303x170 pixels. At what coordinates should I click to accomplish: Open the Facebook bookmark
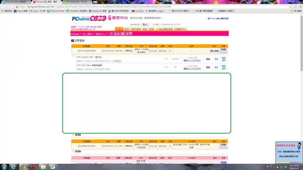[98, 11]
